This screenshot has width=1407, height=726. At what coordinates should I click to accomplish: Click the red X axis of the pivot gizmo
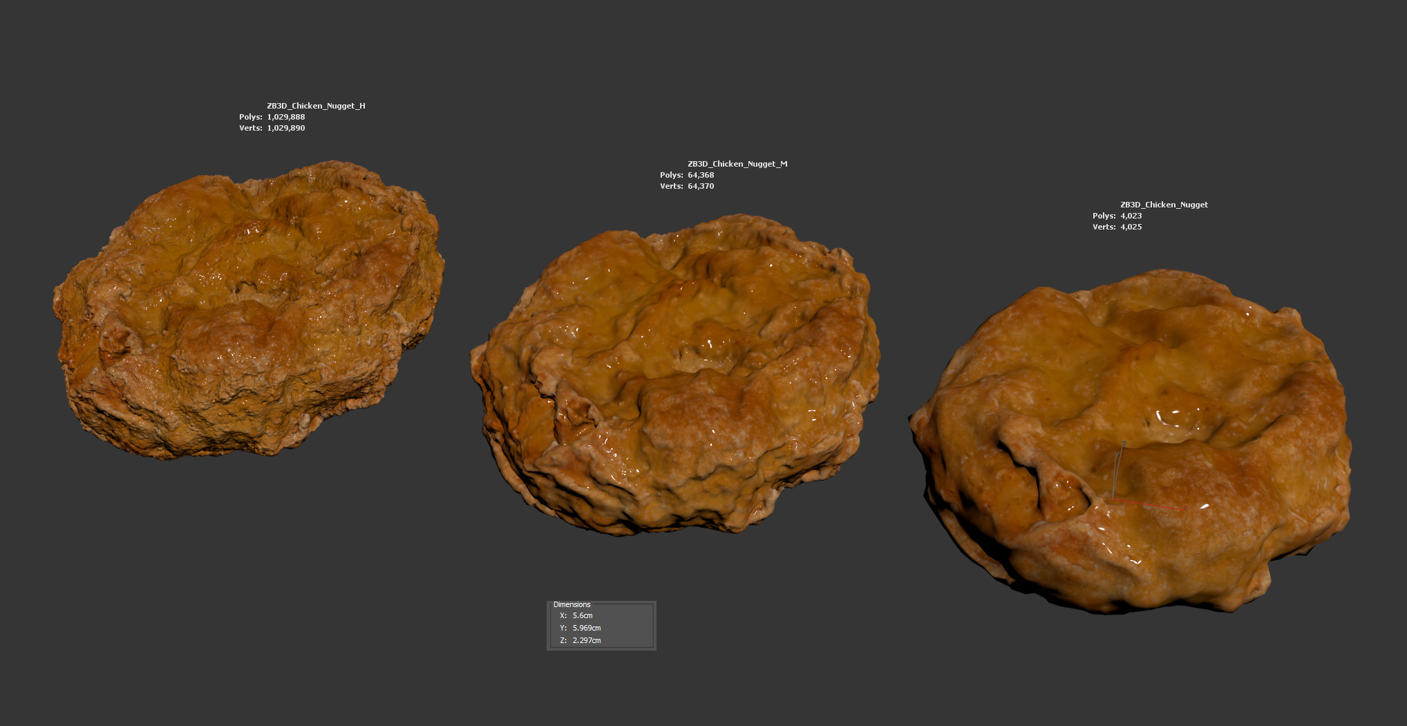pos(1149,503)
